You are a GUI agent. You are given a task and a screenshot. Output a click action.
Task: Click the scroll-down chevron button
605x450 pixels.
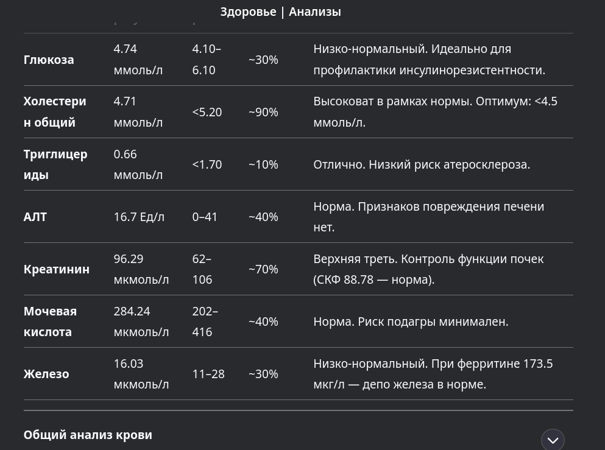tap(553, 440)
